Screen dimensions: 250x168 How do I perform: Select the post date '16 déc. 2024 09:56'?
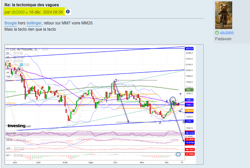click(x=46, y=12)
